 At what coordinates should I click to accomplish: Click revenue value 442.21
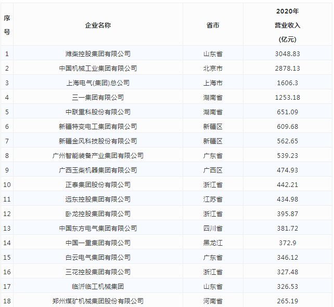pos(287,185)
